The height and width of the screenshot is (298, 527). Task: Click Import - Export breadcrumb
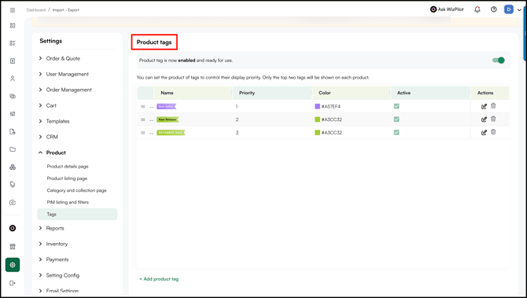[66, 10]
